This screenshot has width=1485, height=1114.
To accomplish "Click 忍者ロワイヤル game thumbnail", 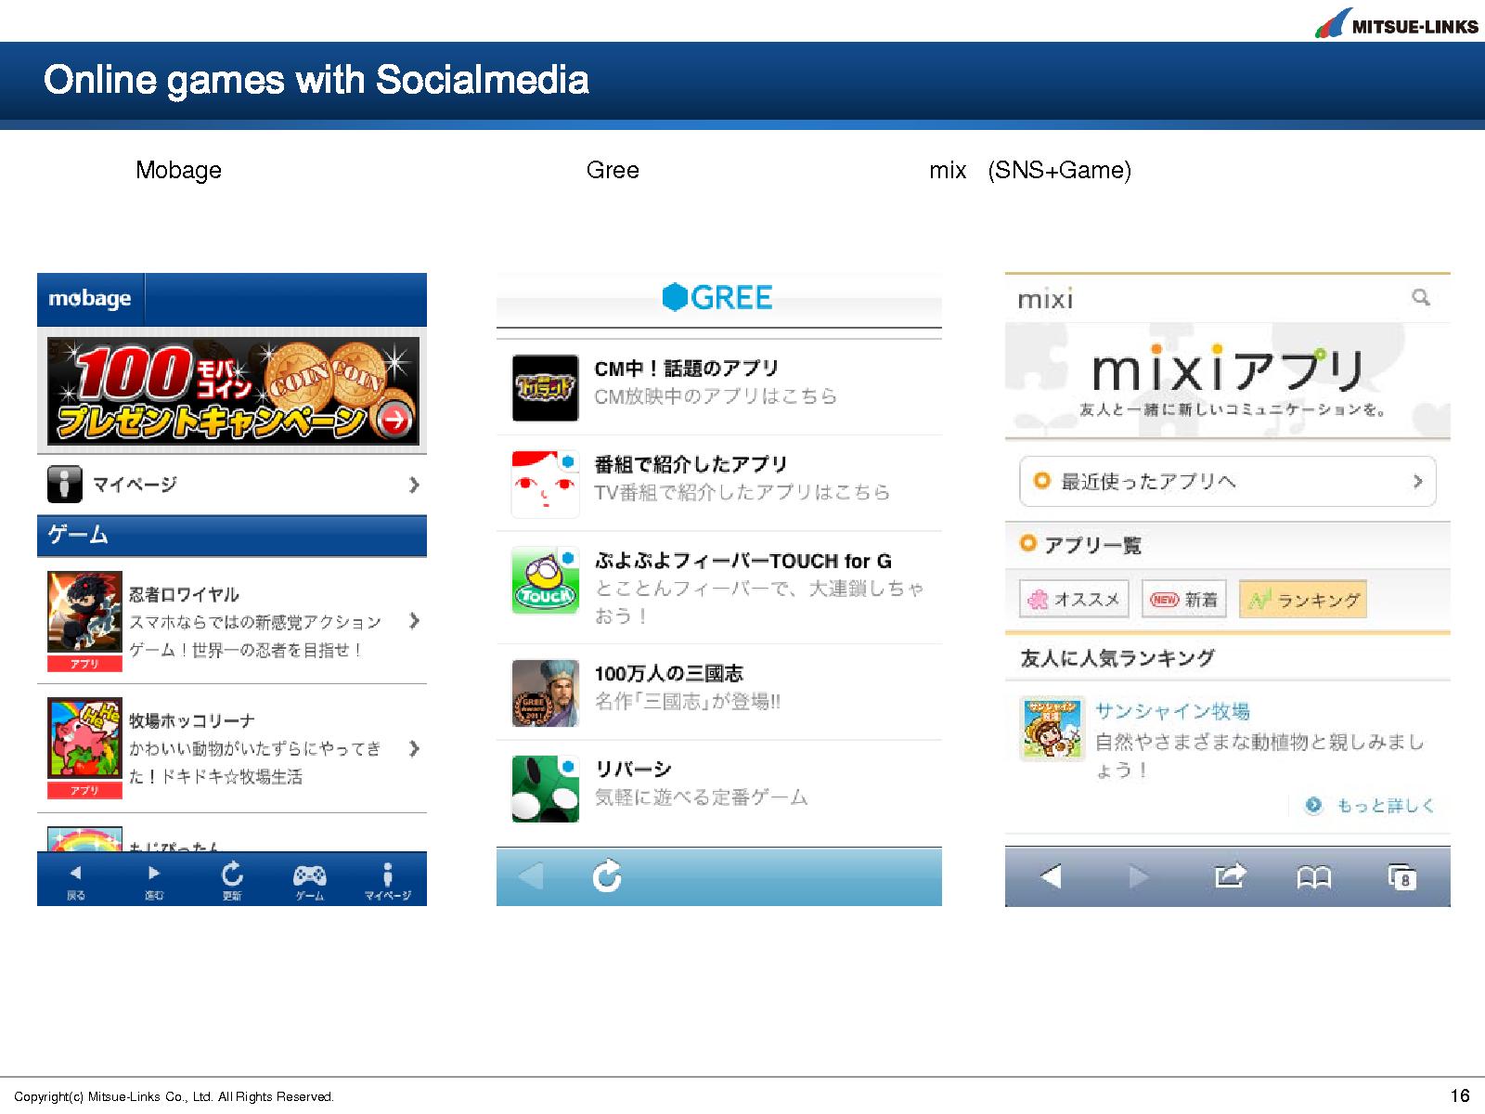I will click(84, 614).
